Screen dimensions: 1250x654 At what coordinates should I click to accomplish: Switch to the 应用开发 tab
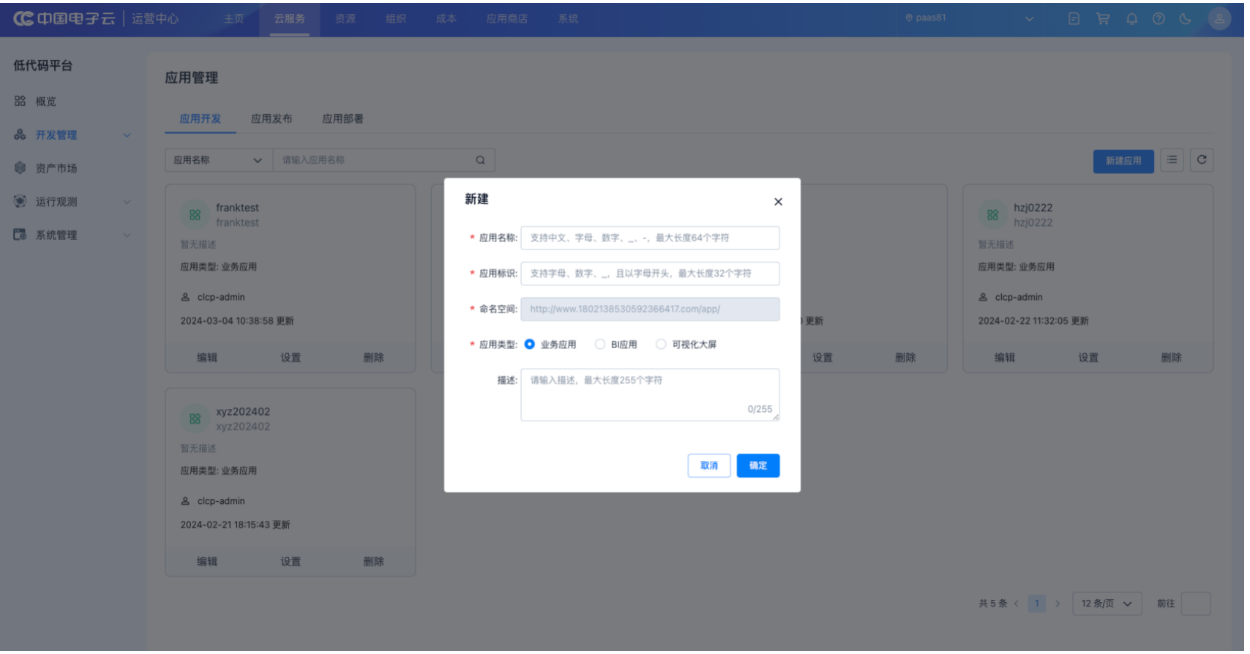201,119
